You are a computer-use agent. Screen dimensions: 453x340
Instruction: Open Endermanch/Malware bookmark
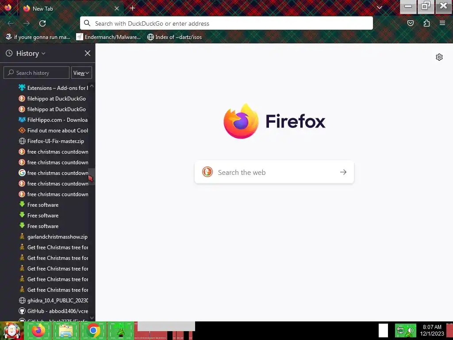tap(108, 37)
